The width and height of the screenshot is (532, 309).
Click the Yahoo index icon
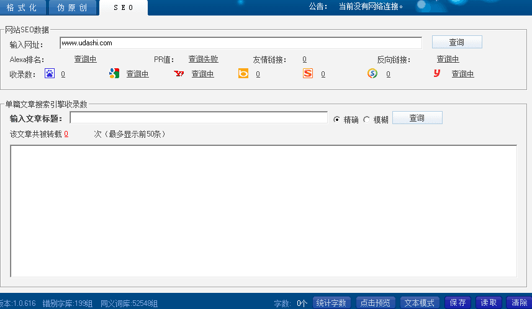pos(179,73)
